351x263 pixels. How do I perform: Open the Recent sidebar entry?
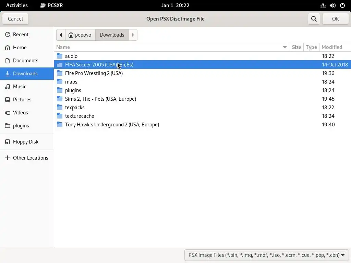[x=27, y=35]
